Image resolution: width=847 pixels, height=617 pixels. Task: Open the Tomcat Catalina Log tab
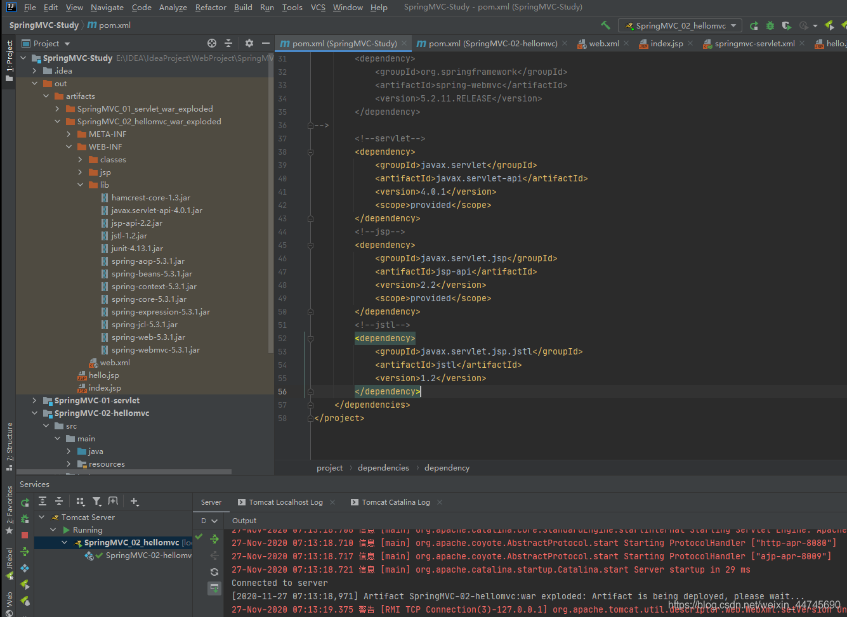click(x=396, y=502)
